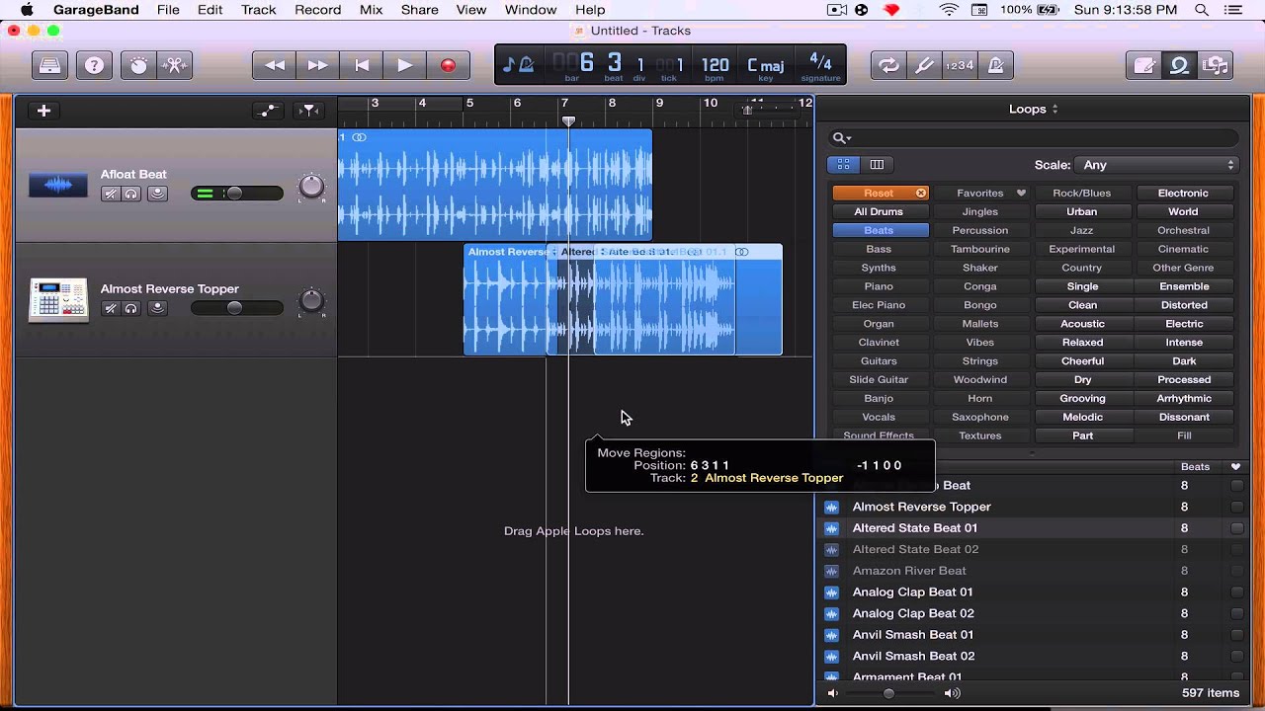Go to beginning of project
This screenshot has height=711, width=1265.
pos(362,65)
